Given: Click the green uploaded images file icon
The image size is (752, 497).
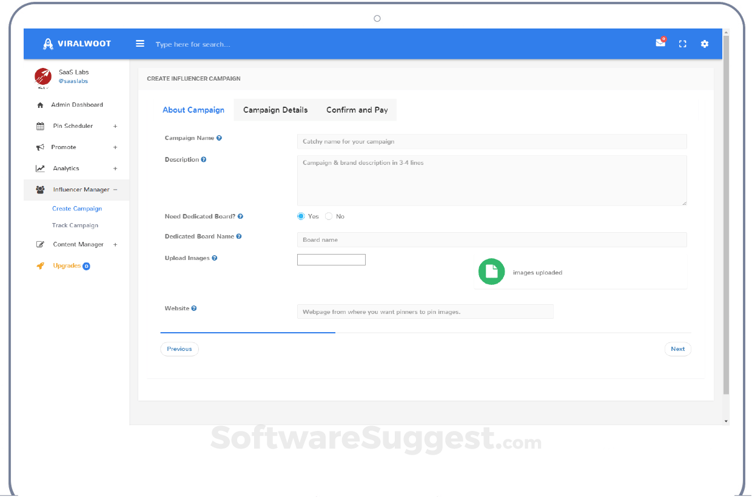Looking at the screenshot, I should pos(491,272).
